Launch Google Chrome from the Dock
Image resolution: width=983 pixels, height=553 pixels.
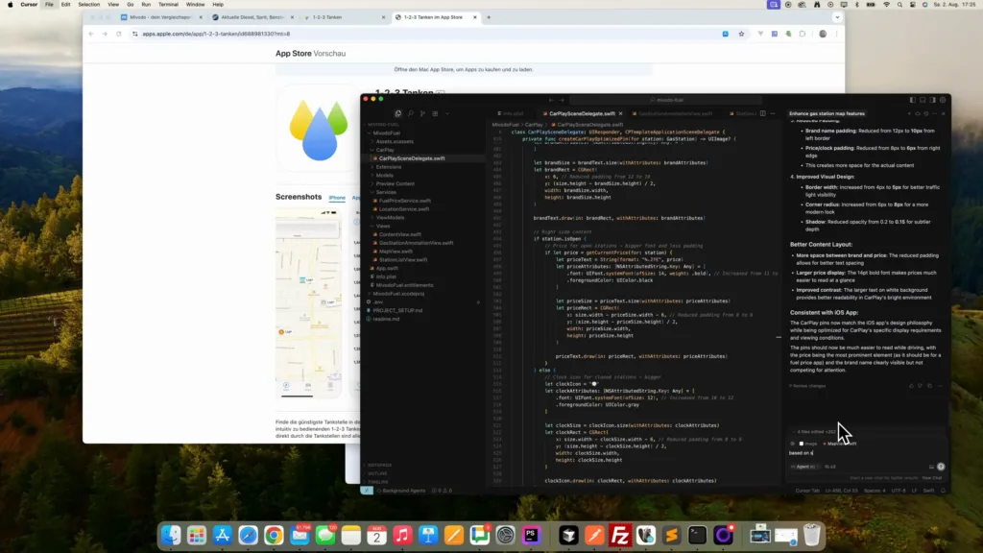tap(274, 535)
